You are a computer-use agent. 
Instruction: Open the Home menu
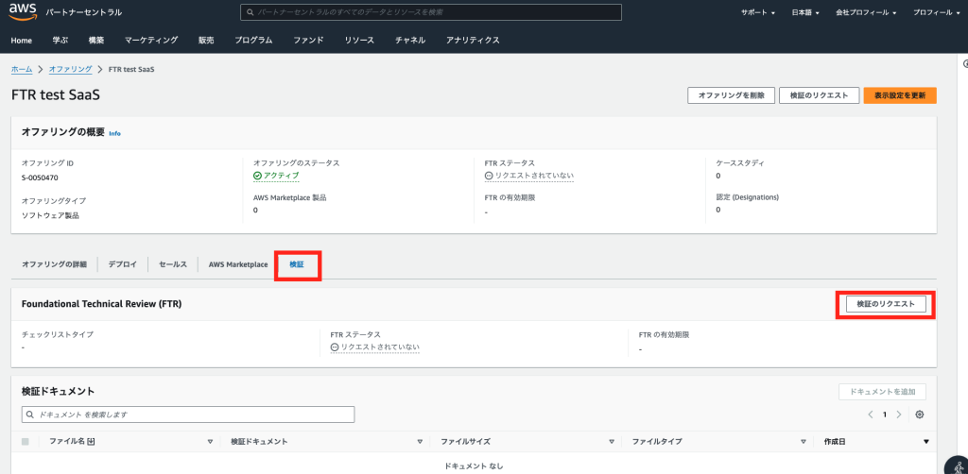pos(22,40)
